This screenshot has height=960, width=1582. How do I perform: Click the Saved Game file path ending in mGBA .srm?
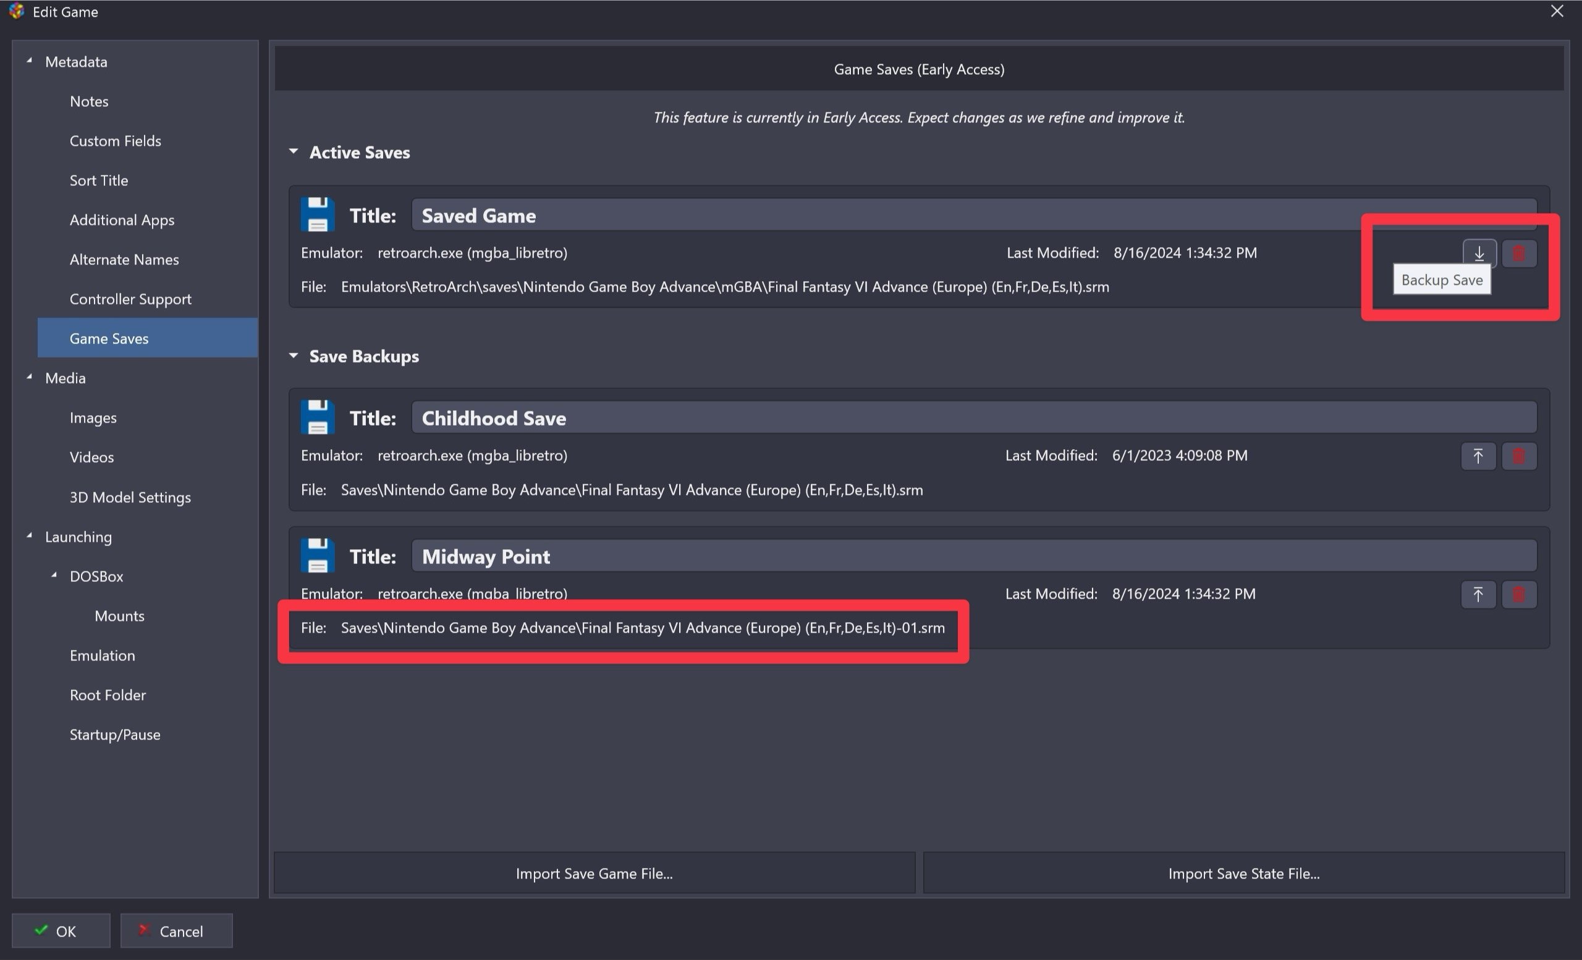pos(725,287)
